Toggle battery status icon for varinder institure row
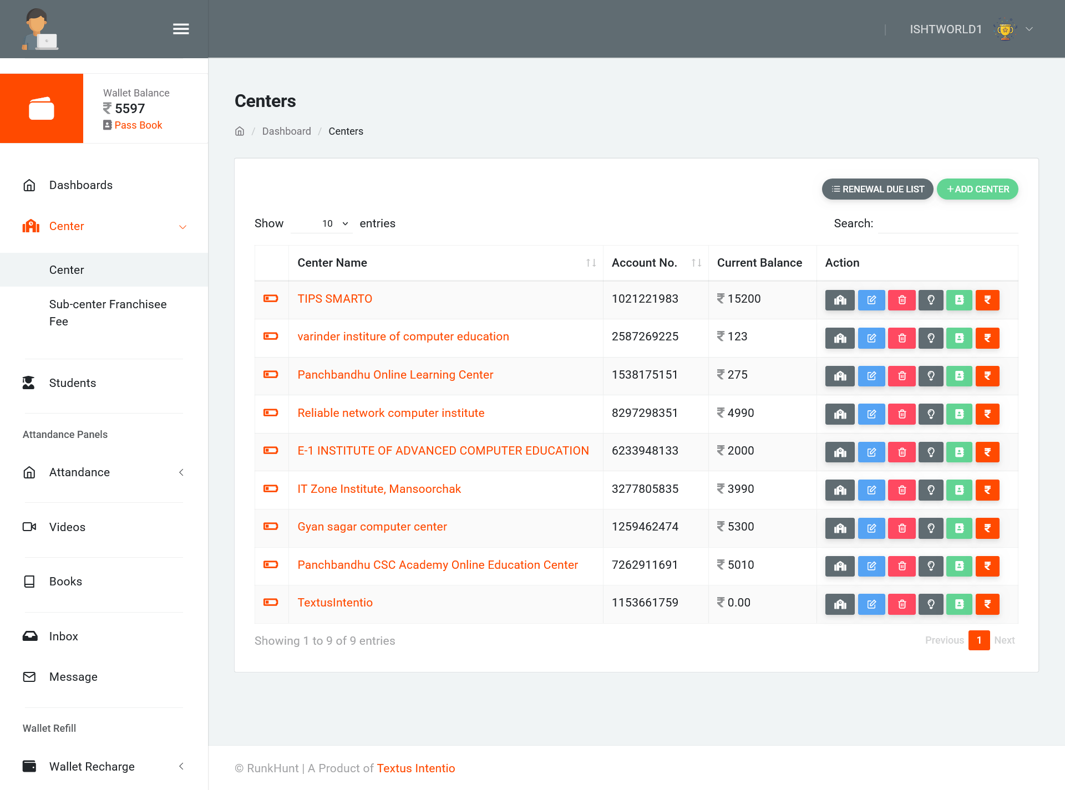The image size is (1065, 790). [x=271, y=337]
